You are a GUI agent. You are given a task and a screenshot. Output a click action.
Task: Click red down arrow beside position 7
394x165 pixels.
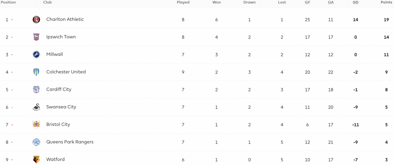click(12, 125)
